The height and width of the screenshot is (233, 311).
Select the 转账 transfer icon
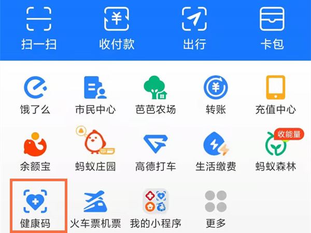click(216, 88)
